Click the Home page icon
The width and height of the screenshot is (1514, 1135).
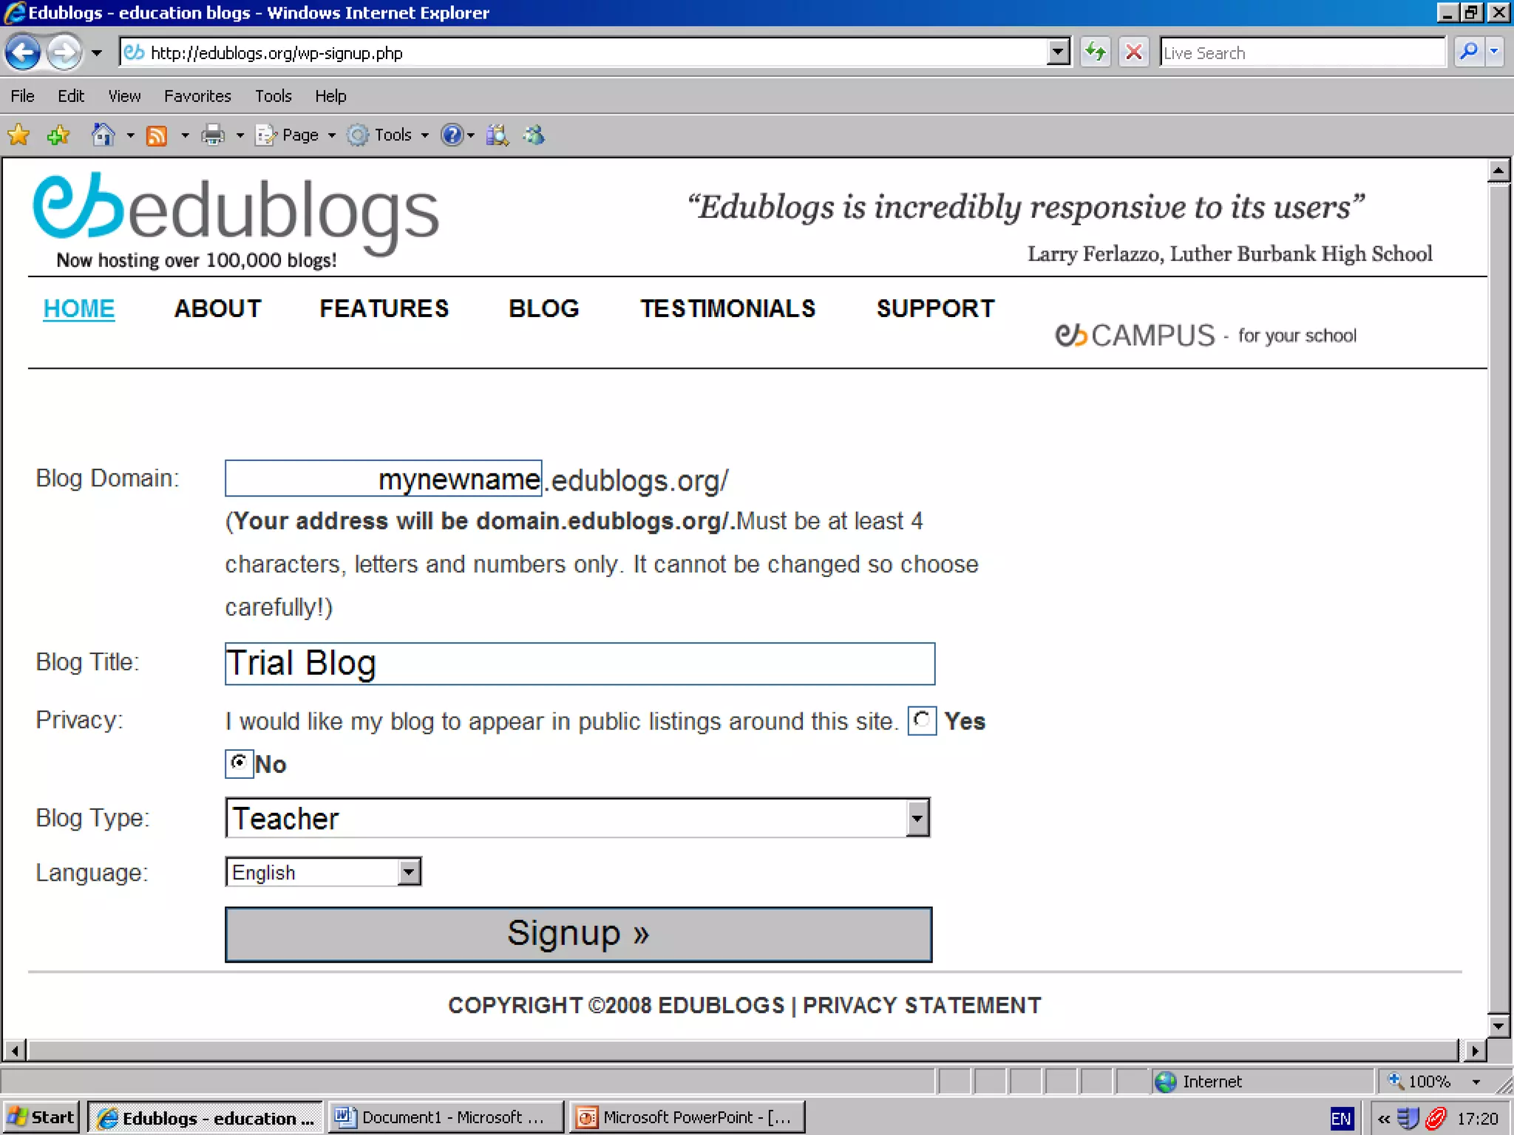103,135
